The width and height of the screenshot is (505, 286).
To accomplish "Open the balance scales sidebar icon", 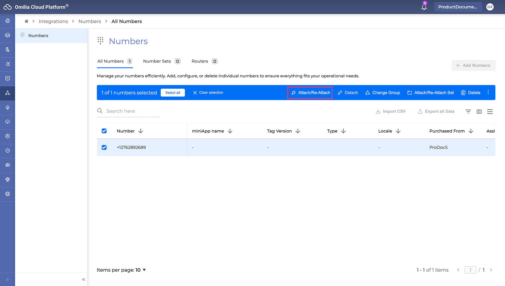I will 7,179.
